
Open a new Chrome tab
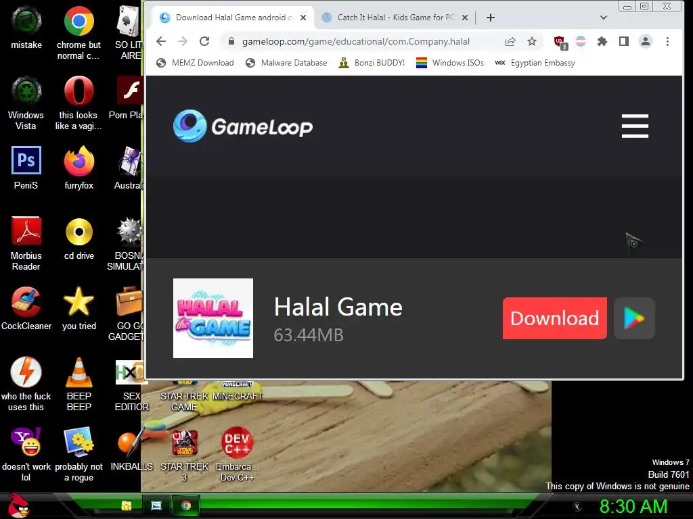click(x=491, y=18)
